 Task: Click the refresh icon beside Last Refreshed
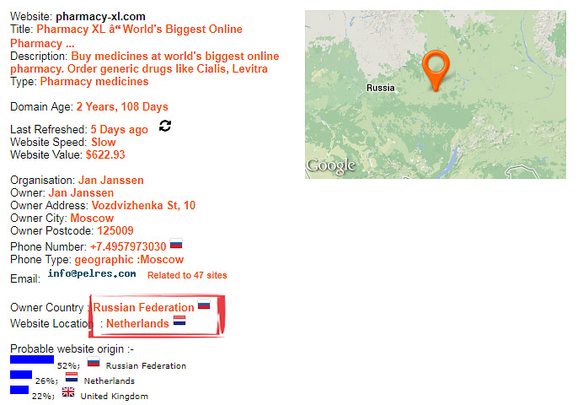165,126
